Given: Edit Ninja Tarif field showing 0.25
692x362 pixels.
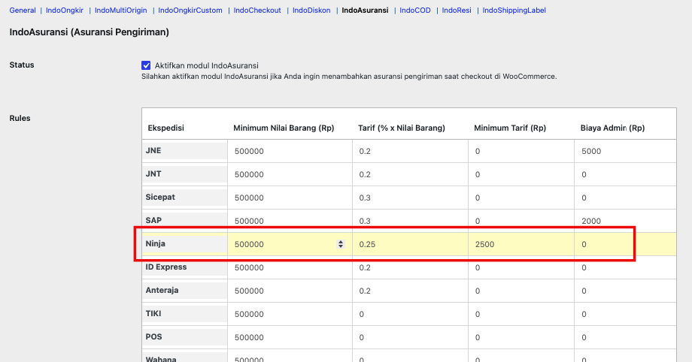Looking at the screenshot, I should click(411, 244).
